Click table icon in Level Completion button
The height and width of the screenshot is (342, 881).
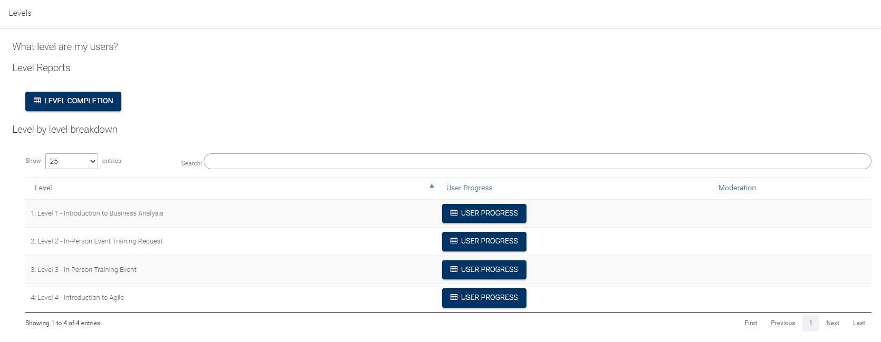37,101
